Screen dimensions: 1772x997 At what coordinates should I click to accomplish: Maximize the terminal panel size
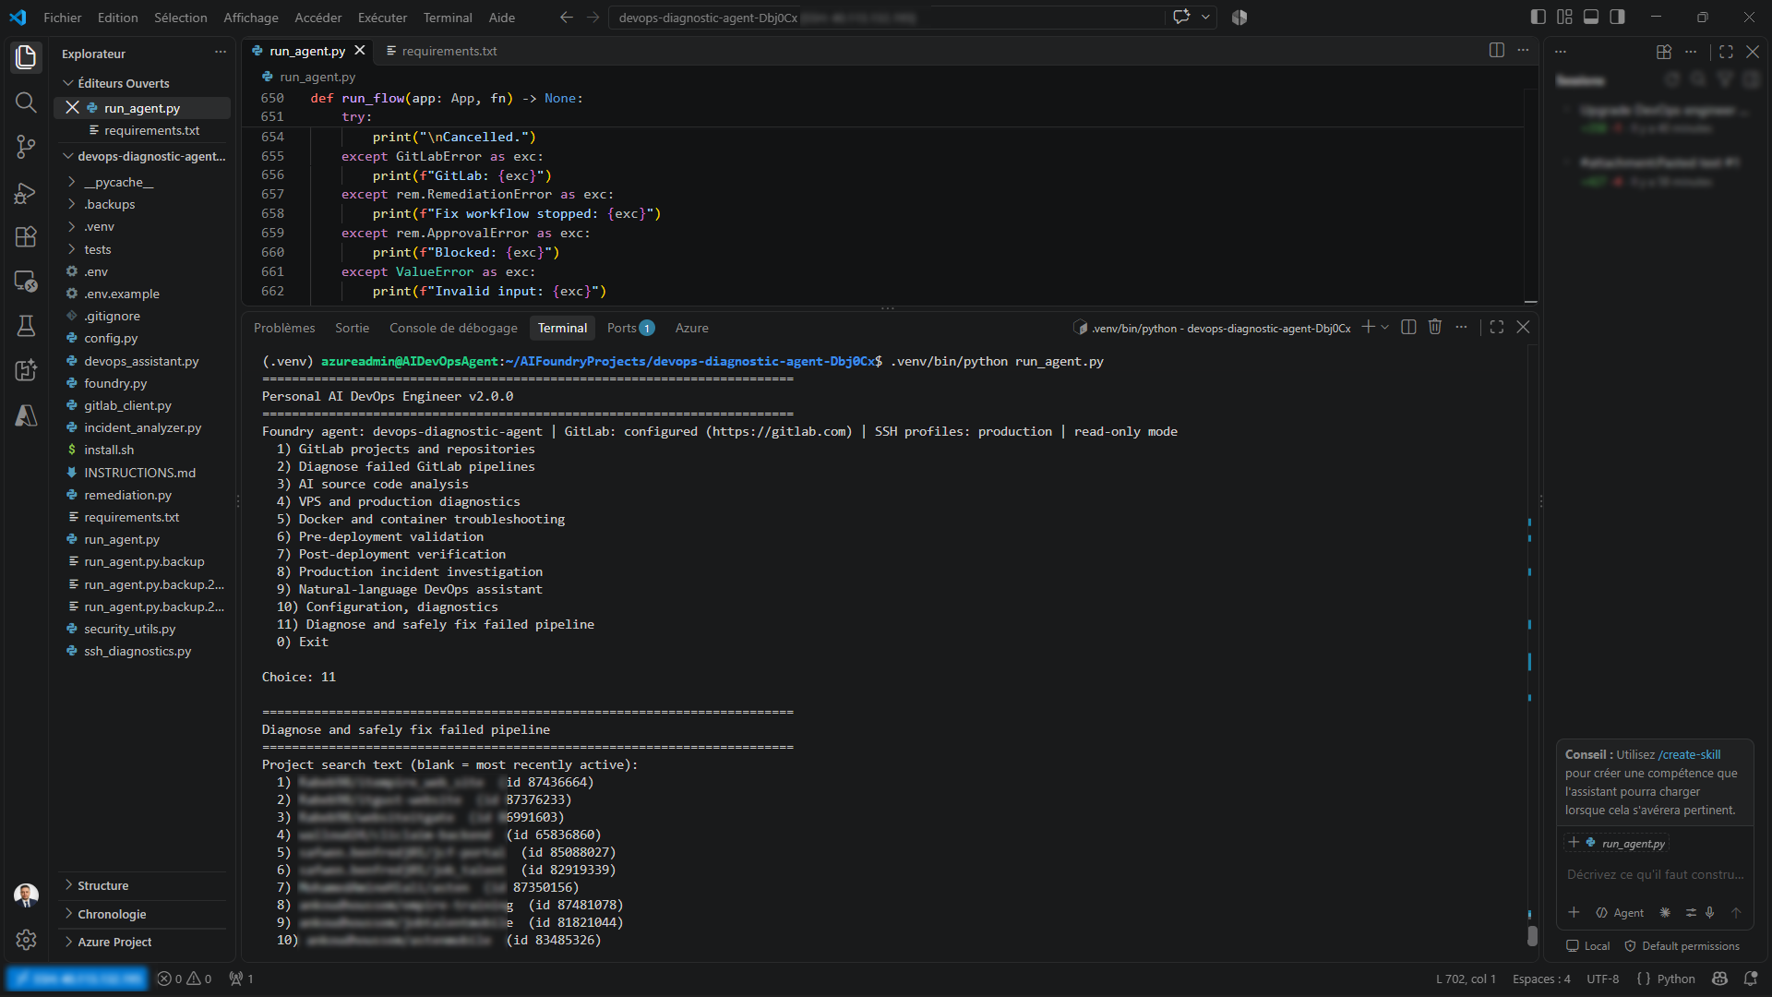pyautogui.click(x=1497, y=327)
